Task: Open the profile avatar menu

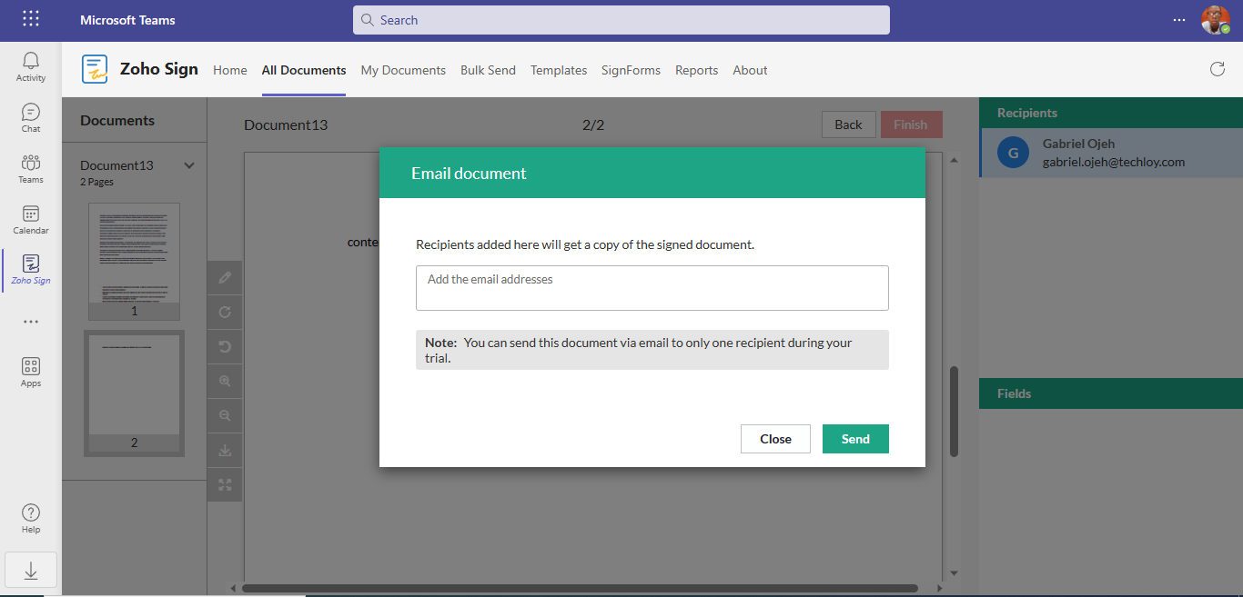Action: (x=1215, y=19)
